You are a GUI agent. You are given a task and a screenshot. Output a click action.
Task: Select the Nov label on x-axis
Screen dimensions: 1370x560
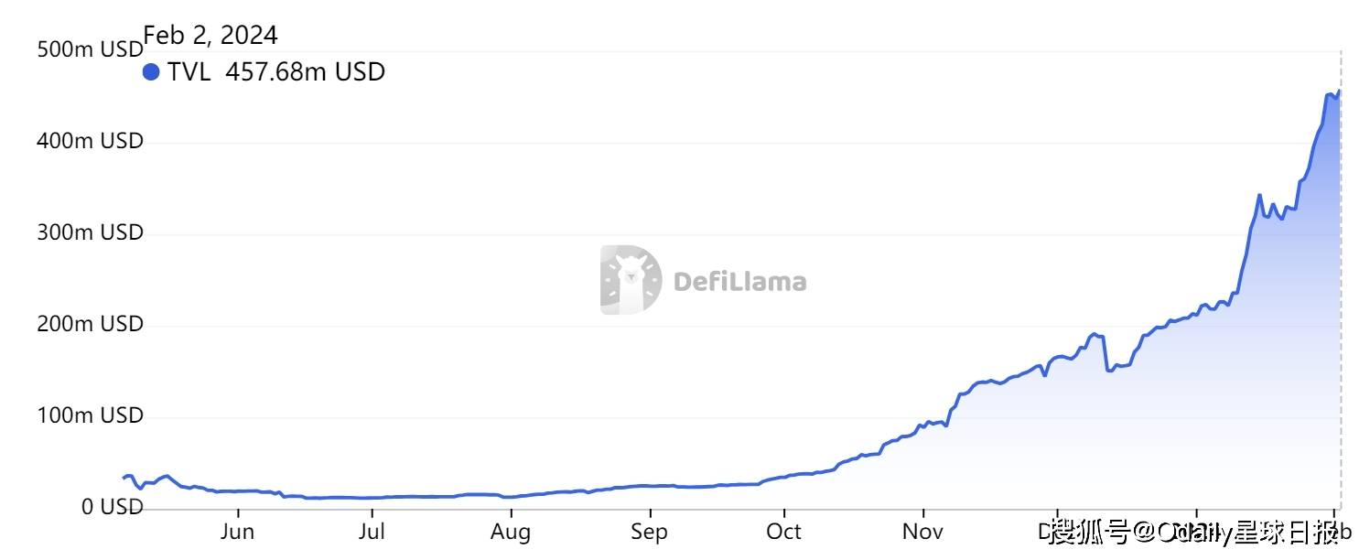922,532
